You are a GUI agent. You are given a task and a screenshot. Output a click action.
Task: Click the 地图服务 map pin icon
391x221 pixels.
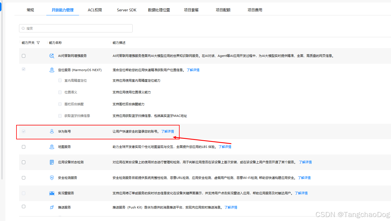point(52,147)
